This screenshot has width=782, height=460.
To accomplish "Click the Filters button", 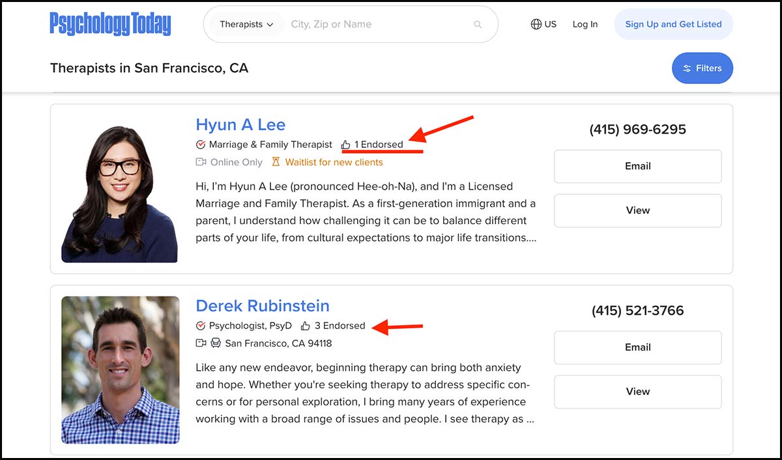I will [x=702, y=68].
